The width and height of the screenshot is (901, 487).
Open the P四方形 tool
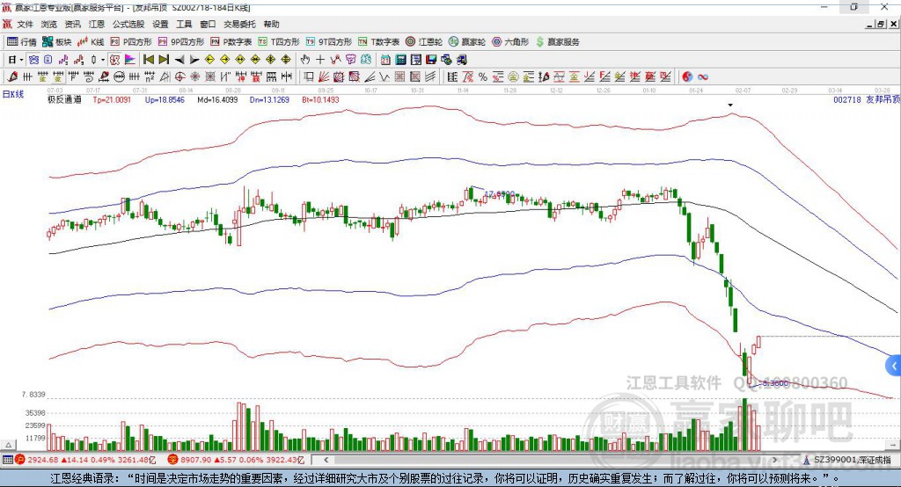click(131, 42)
